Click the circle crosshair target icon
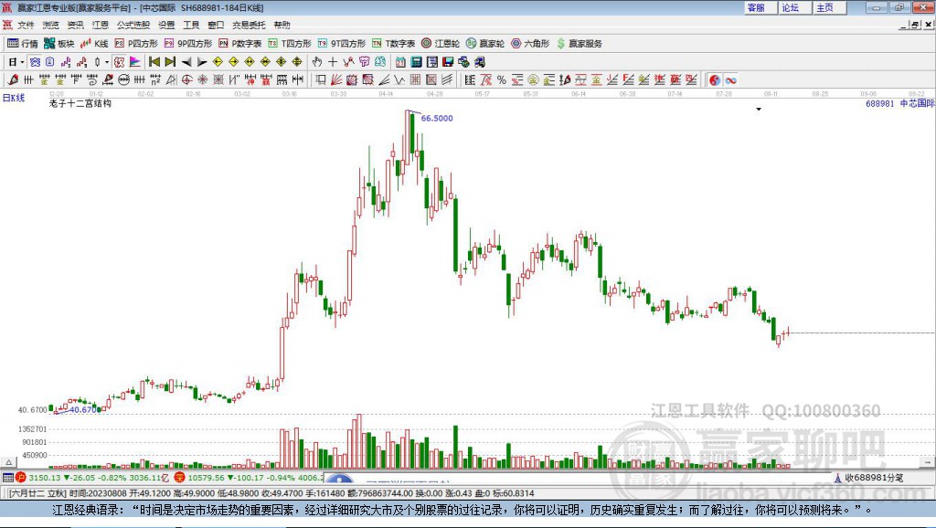This screenshot has width=936, height=528. click(186, 80)
